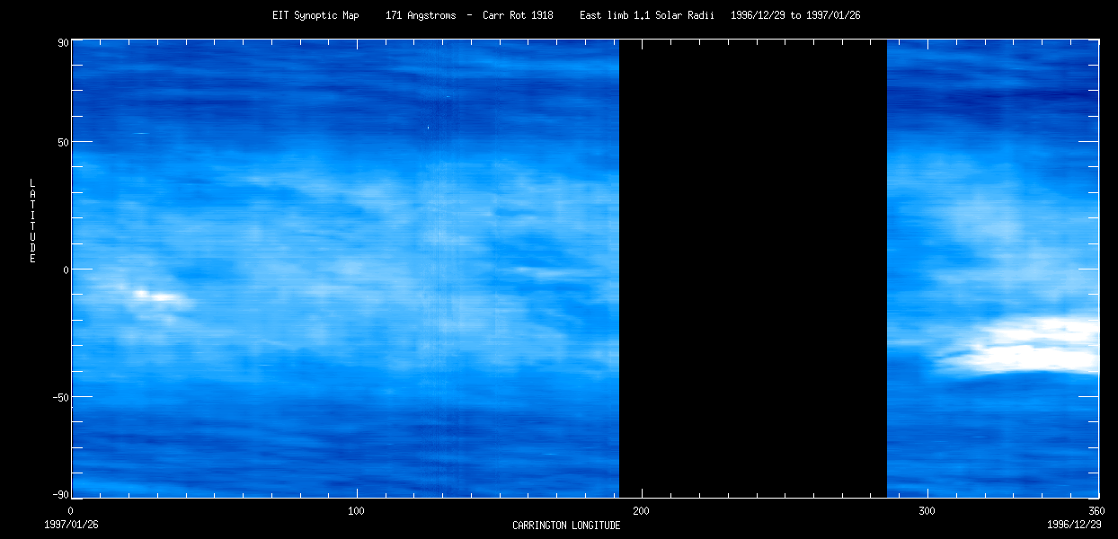The image size is (1118, 539).
Task: Click the "Carr Rot 1918" rotation label
Action: (518, 15)
